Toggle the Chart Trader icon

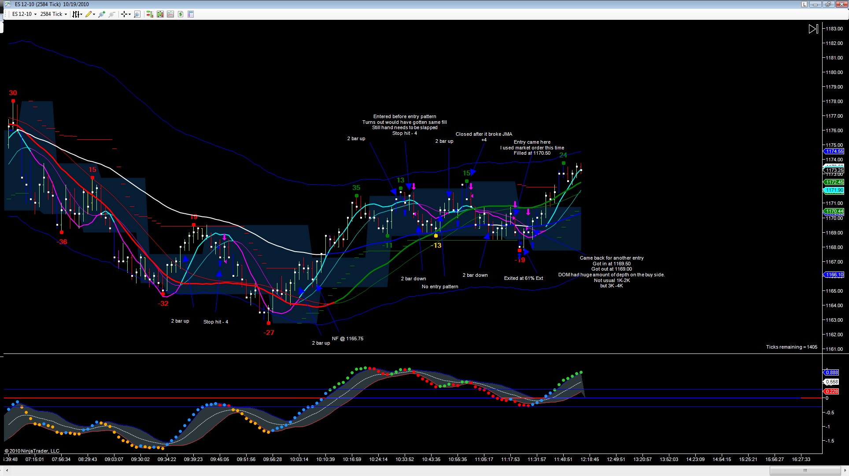(150, 14)
